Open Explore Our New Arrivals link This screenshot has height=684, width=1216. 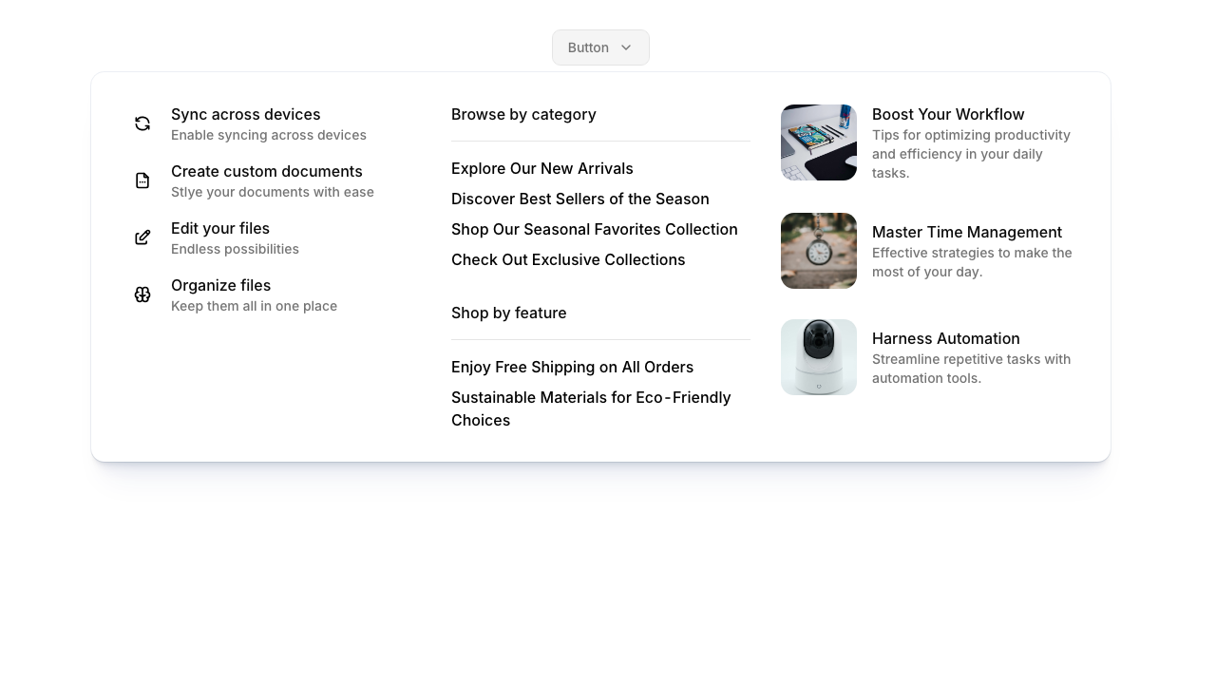(x=541, y=169)
